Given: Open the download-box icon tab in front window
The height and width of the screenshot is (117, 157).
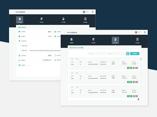Looking at the screenshot, I should (x=137, y=40).
